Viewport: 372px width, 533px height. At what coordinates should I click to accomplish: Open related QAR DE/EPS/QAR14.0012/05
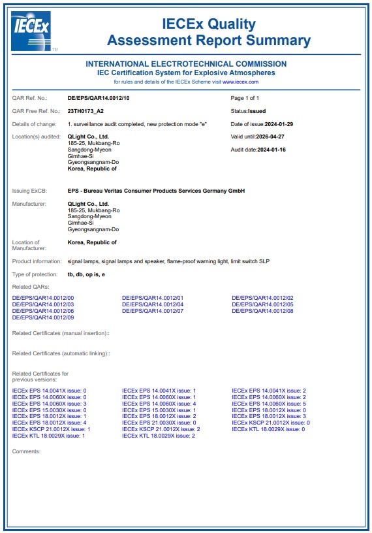(x=262, y=304)
